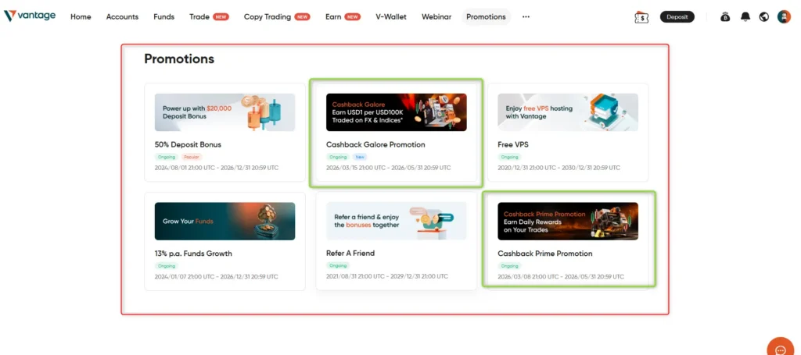This screenshot has width=801, height=355.
Task: Open the money bag rewards icon
Action: 725,17
